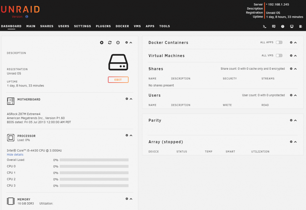This screenshot has width=306, height=210.
Task: Click the Overall Load progress bar
Action: point(94,160)
